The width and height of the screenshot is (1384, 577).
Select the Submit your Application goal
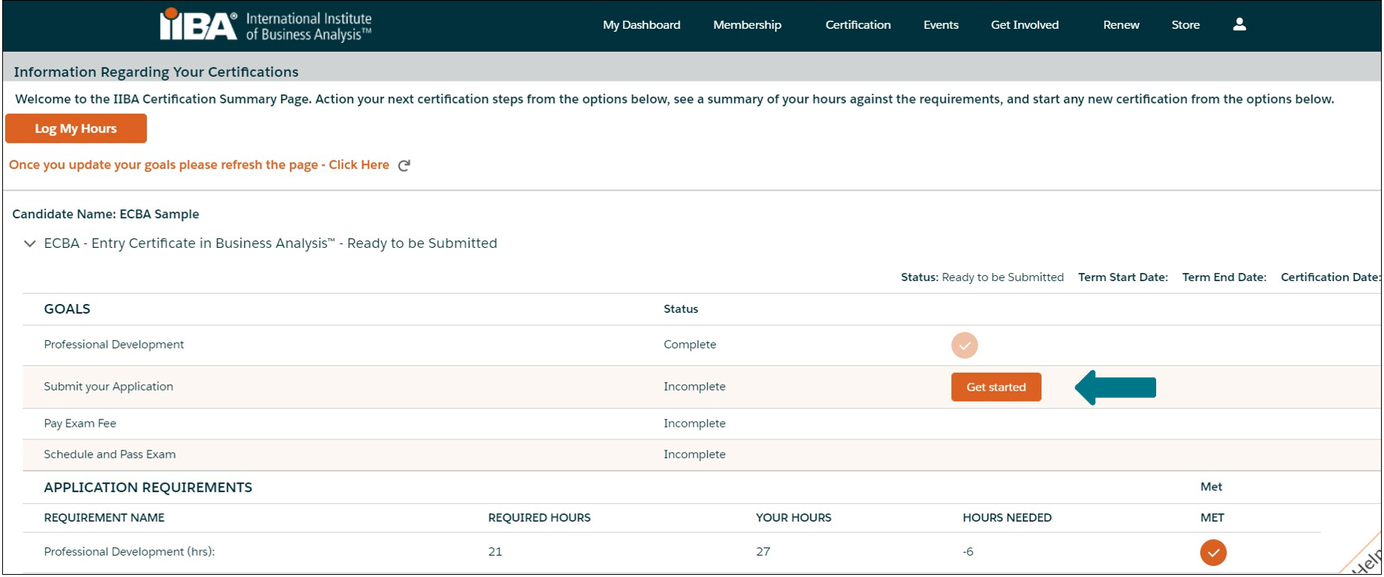coord(109,387)
